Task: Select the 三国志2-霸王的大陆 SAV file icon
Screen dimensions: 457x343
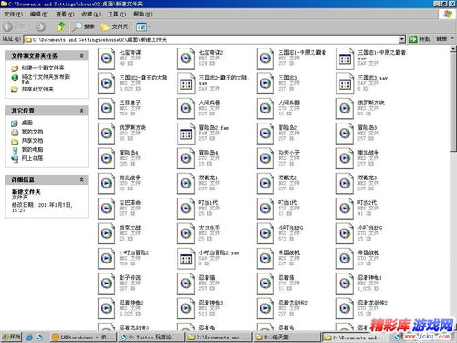Action: click(186, 83)
